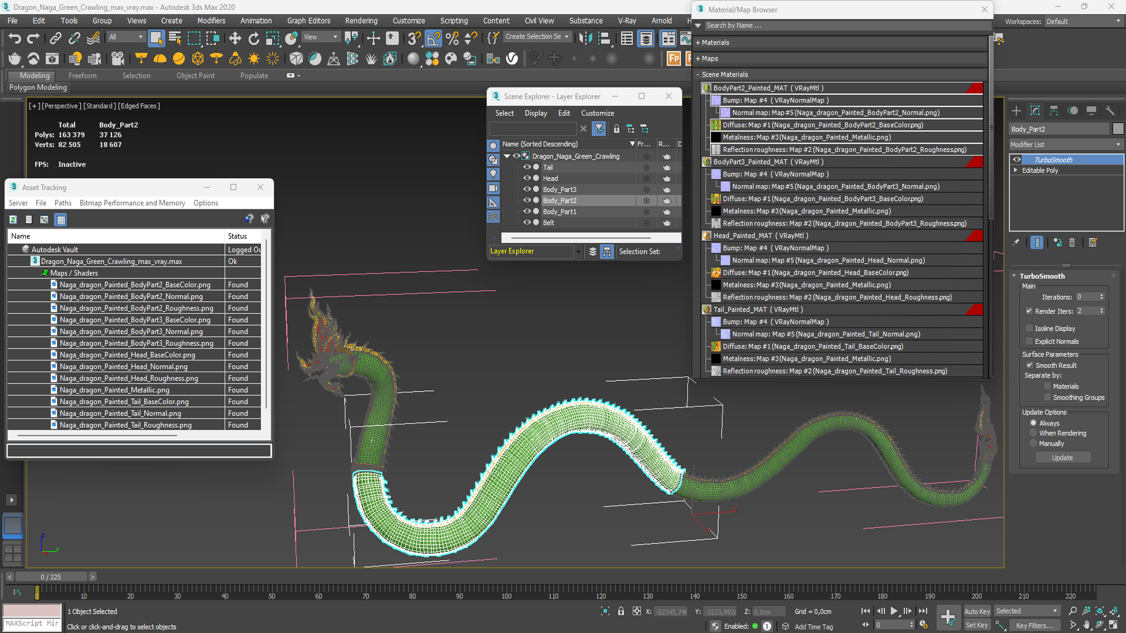
Task: Switch to the Freeform ribbon tab
Action: pos(82,76)
